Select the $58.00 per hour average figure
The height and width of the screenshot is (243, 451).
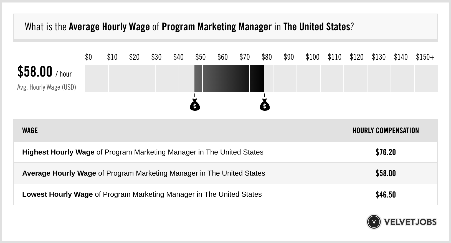[x=44, y=72]
